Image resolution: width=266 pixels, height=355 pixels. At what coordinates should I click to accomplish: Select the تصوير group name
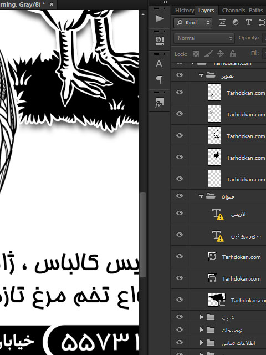point(228,75)
